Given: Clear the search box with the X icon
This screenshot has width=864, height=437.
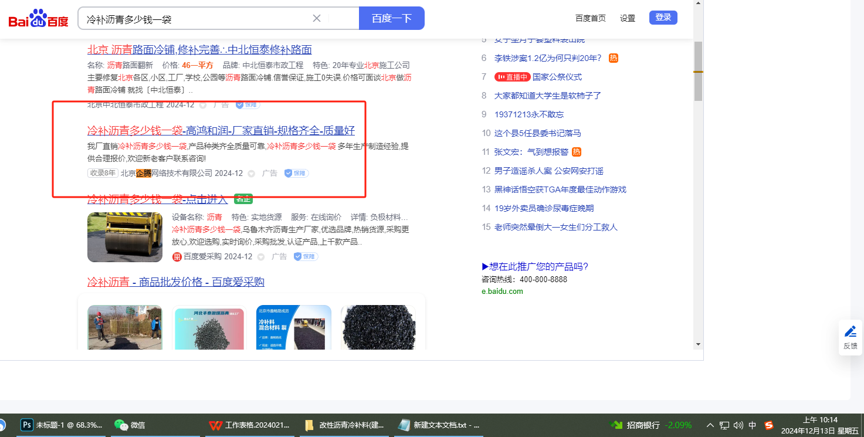Looking at the screenshot, I should pyautogui.click(x=317, y=18).
